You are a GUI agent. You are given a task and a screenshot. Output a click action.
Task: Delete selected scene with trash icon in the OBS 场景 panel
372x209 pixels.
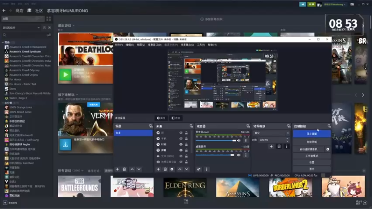tap(124, 169)
